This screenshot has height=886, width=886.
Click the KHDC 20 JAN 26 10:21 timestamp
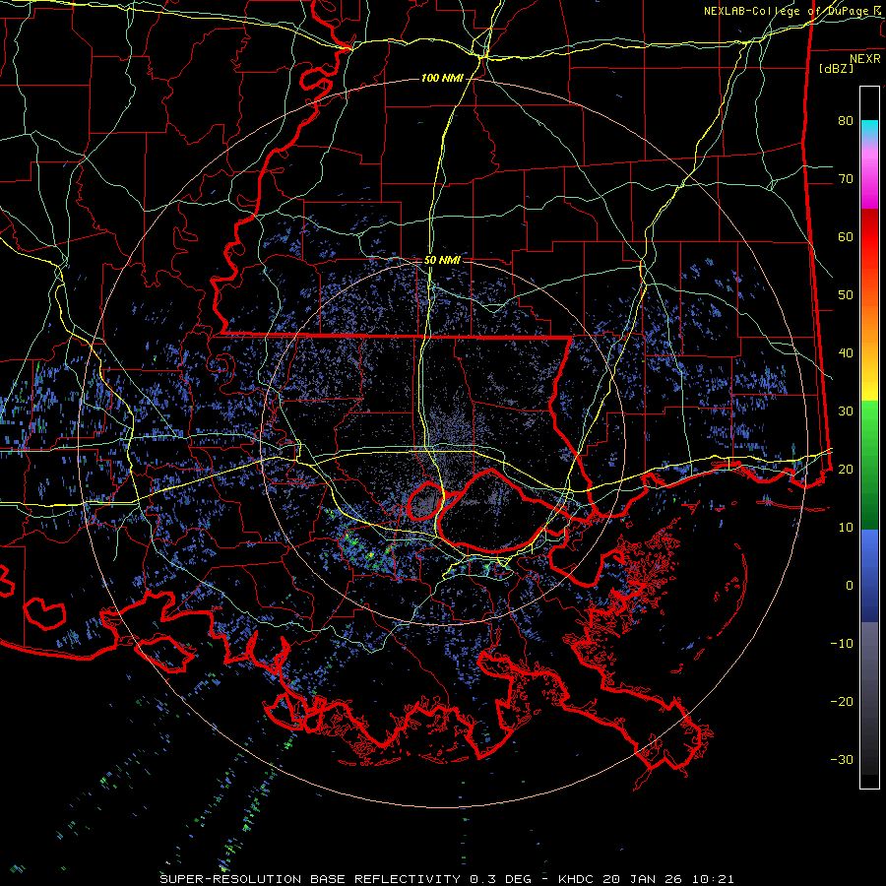tap(646, 879)
